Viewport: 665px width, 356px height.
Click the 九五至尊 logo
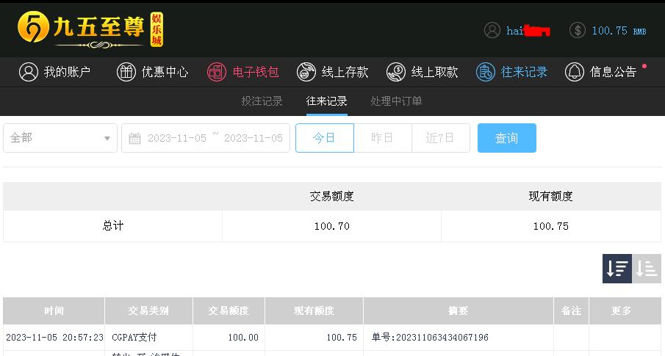[90, 29]
